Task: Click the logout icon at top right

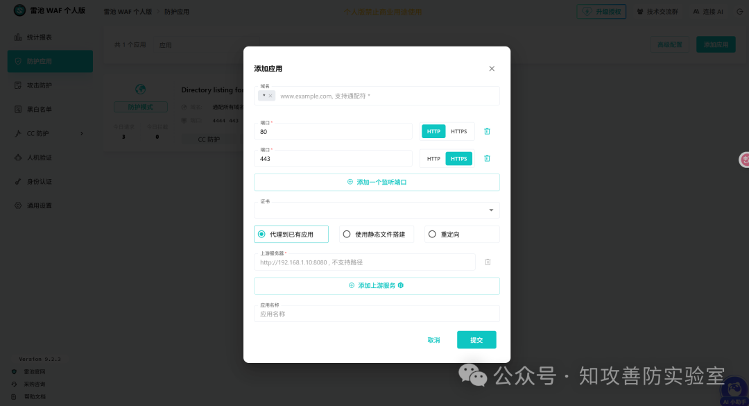Action: (740, 12)
